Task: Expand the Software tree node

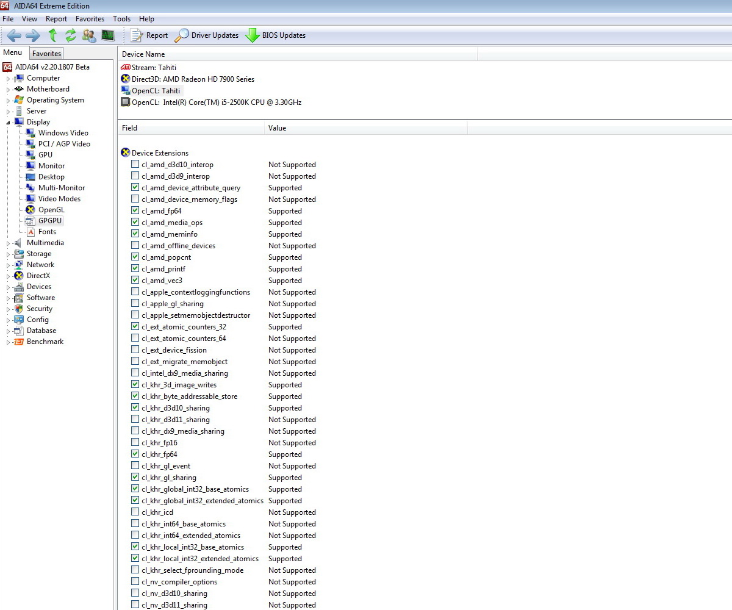Action: [9, 298]
